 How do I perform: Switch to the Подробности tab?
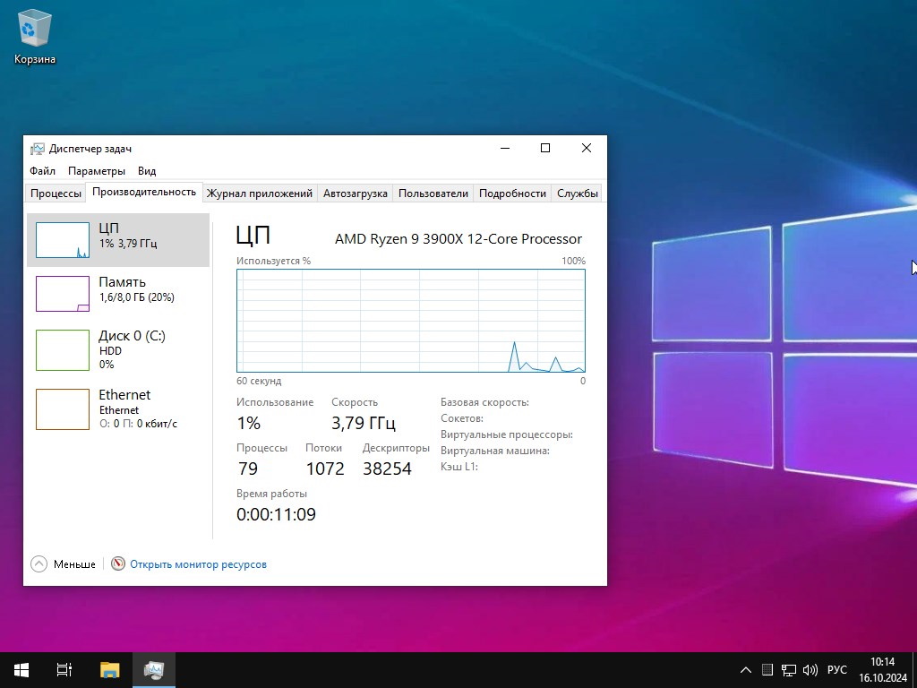[x=512, y=193]
